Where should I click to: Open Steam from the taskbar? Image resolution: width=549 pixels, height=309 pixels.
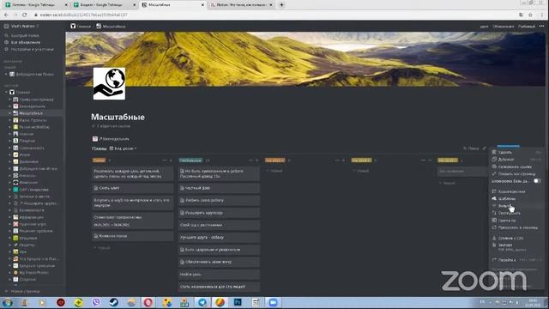click(113, 302)
